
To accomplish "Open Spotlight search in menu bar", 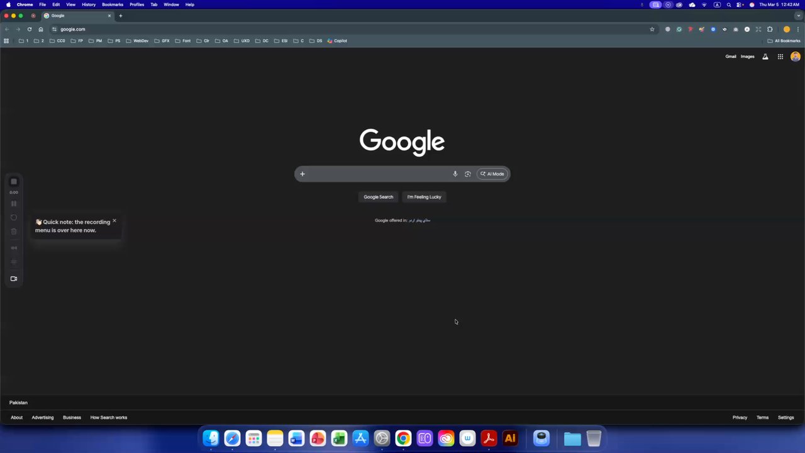I will pyautogui.click(x=728, y=4).
